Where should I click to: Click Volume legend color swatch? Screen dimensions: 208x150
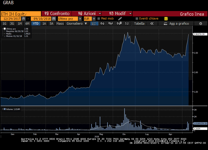[x=4, y=109]
